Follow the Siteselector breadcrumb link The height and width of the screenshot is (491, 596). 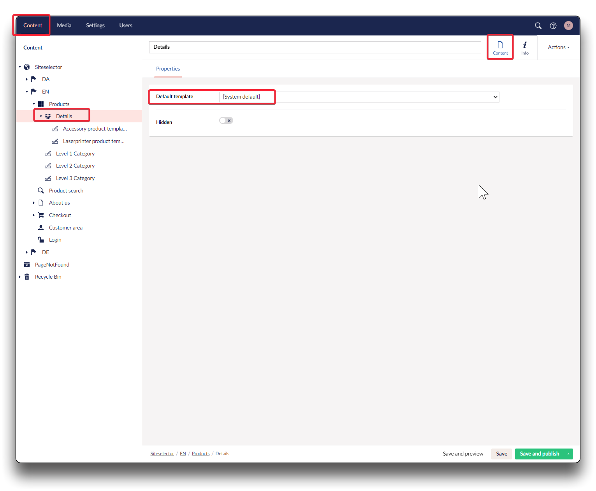[162, 454]
